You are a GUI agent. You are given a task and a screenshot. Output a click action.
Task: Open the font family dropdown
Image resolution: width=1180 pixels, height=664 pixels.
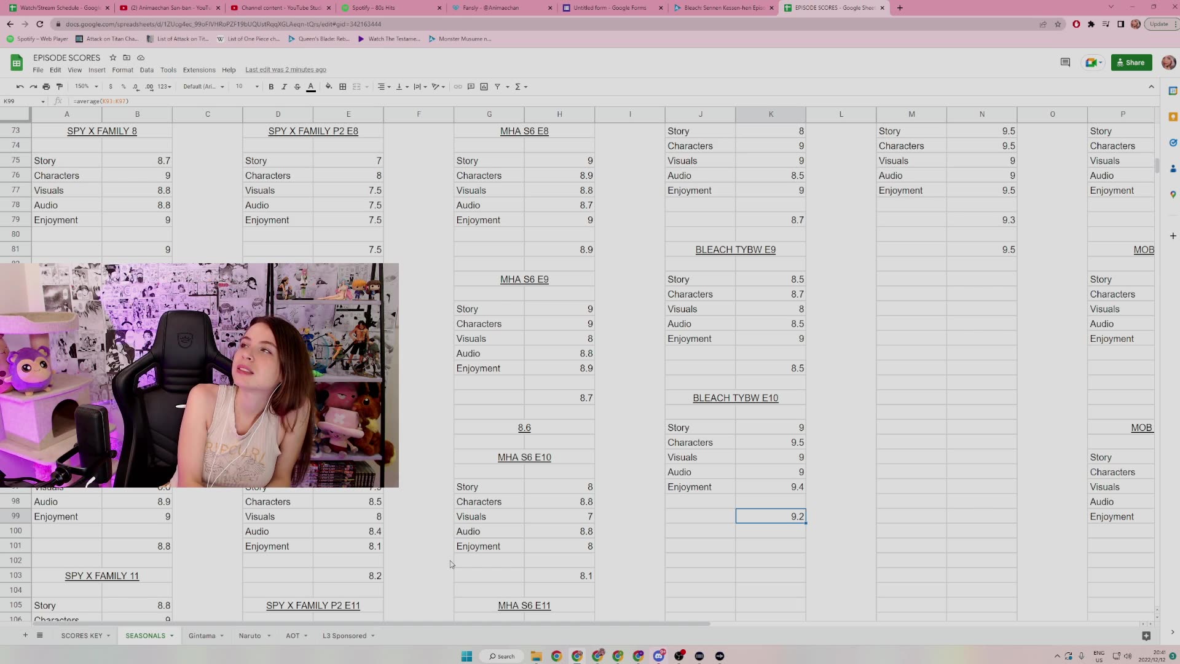(x=203, y=87)
